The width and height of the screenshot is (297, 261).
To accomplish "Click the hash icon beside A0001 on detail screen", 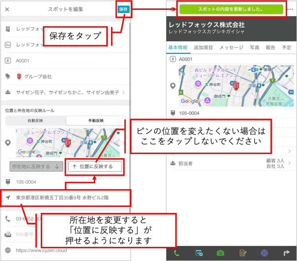I will (x=173, y=59).
